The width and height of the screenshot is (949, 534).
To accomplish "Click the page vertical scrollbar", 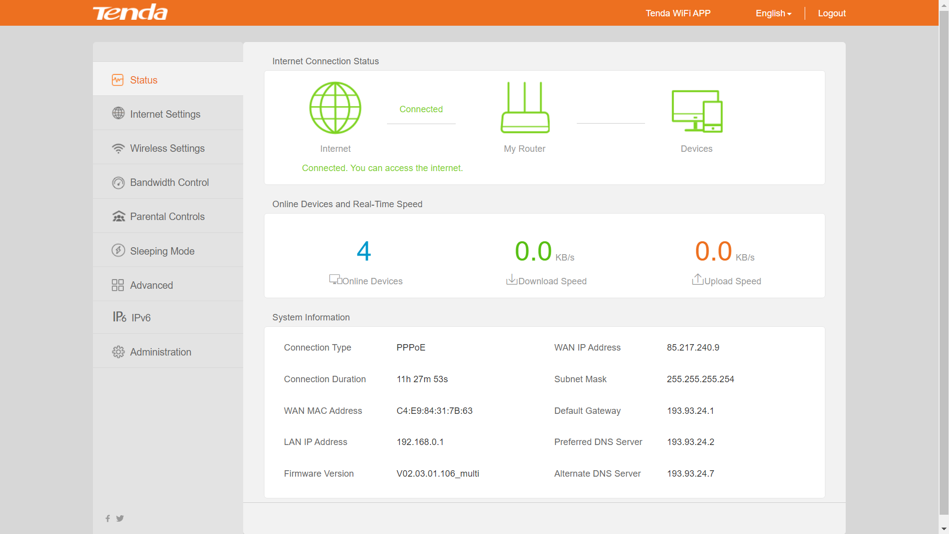I will (944, 262).
